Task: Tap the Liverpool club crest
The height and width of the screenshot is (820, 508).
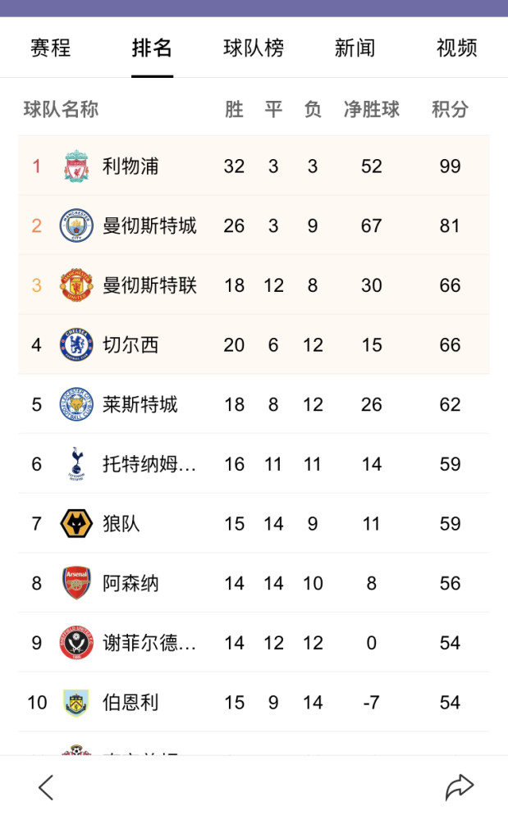Action: tap(76, 166)
